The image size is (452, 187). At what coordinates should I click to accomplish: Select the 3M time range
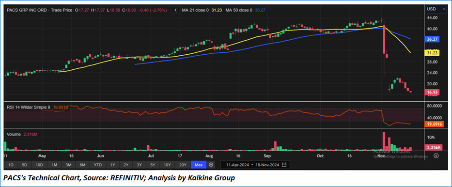click(68, 165)
